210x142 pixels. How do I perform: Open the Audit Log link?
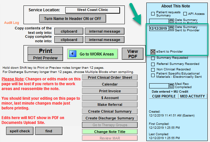[12, 23]
